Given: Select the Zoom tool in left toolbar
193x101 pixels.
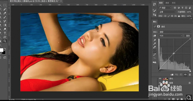Looking at the screenshot, I should coord(5,41).
